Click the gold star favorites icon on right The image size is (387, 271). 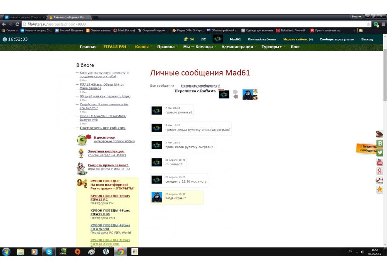pyautogui.click(x=380, y=190)
